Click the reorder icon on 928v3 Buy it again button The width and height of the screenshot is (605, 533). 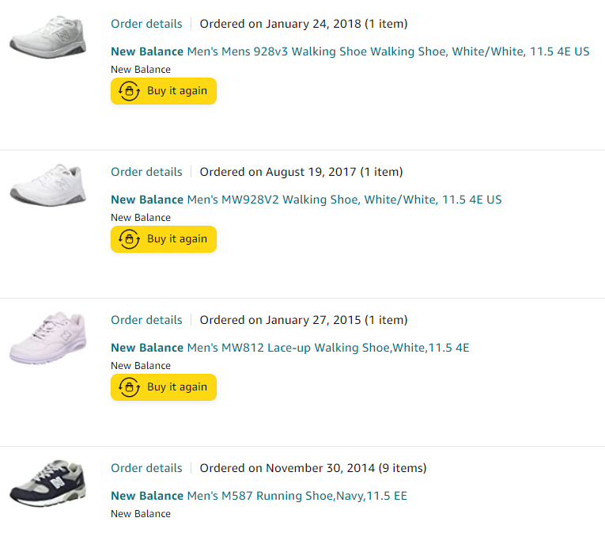128,91
